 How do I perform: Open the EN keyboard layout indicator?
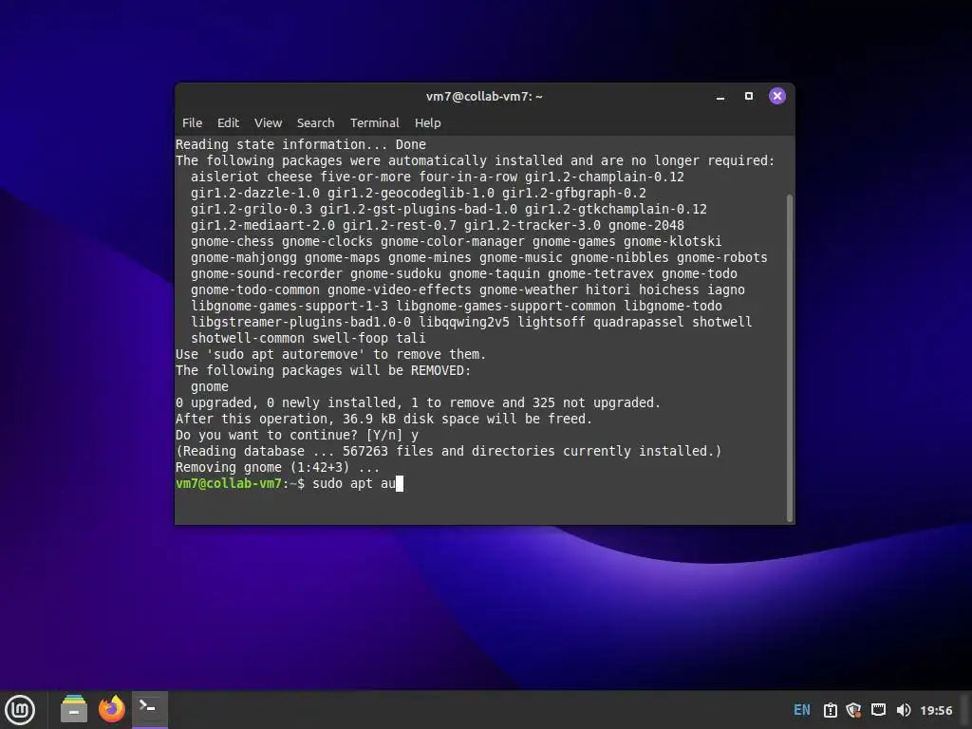coord(801,710)
